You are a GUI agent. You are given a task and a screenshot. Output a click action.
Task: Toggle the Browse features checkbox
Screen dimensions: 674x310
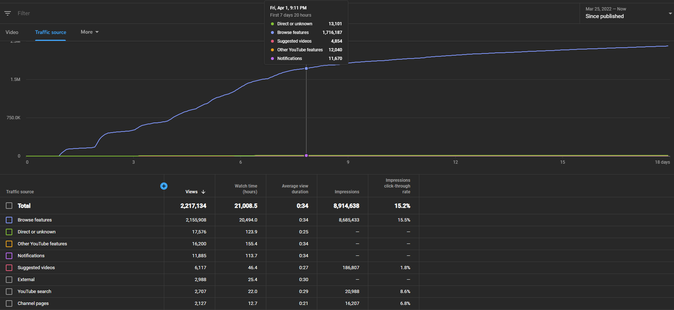coord(9,220)
